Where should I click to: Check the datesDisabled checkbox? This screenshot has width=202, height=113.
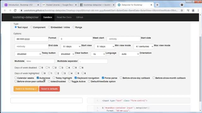pos(49,81)
